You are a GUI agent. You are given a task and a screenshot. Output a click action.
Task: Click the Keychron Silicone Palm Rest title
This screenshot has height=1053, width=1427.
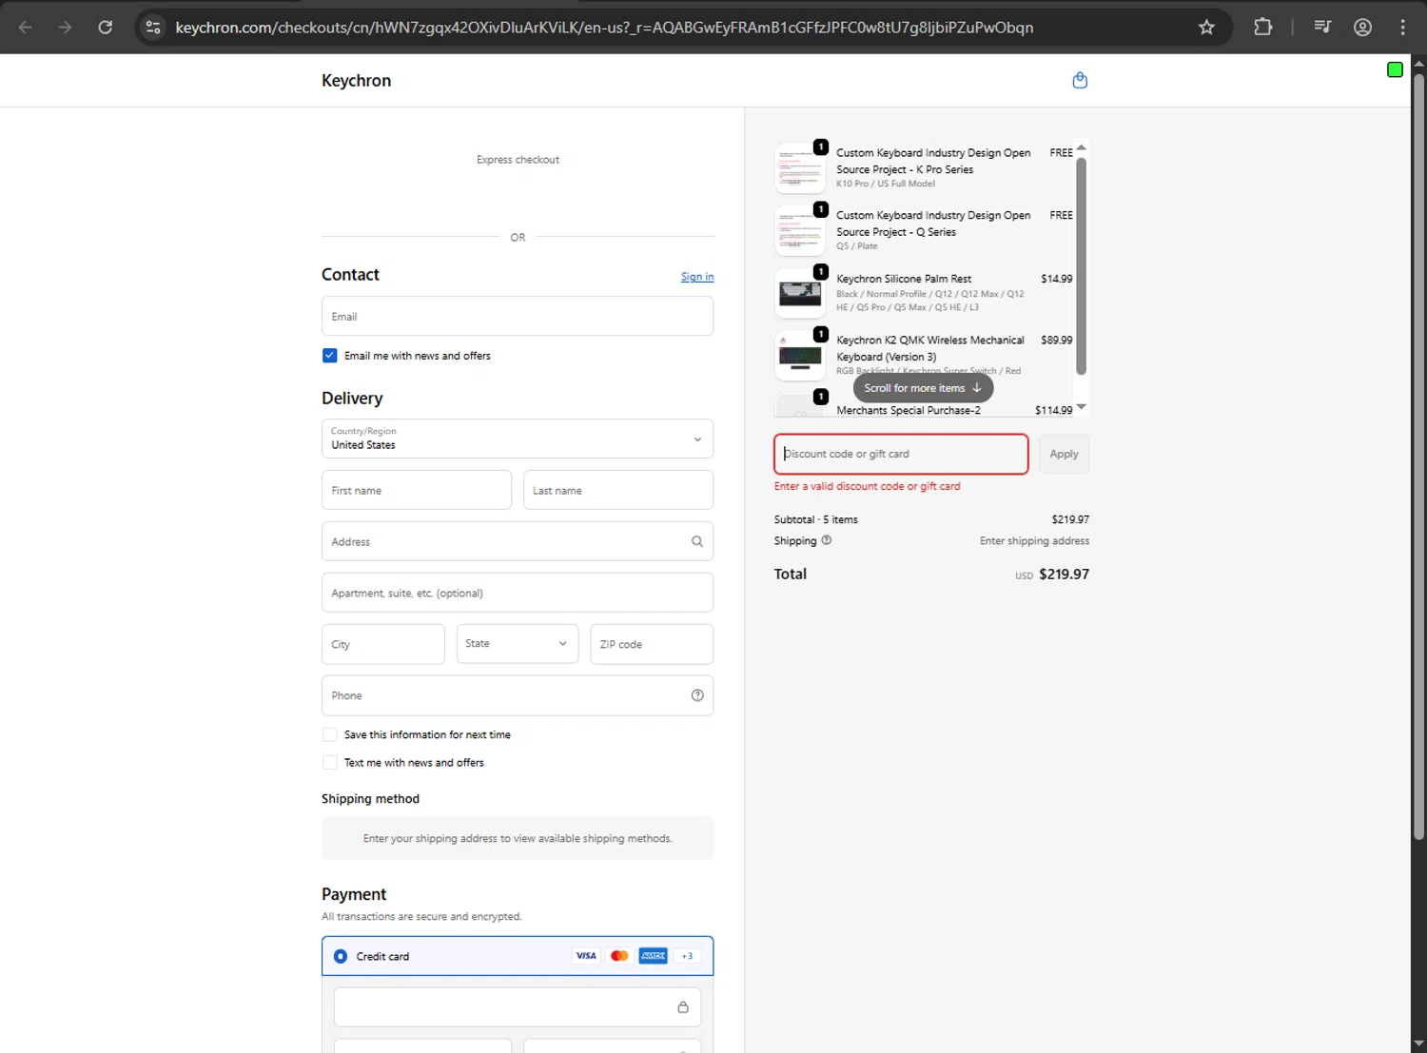tap(904, 279)
